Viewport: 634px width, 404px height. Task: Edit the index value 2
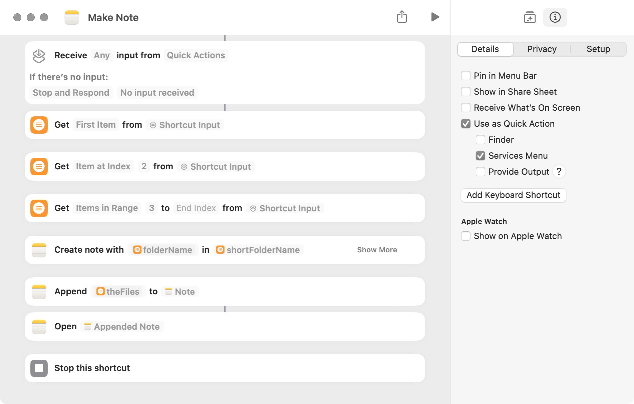144,166
